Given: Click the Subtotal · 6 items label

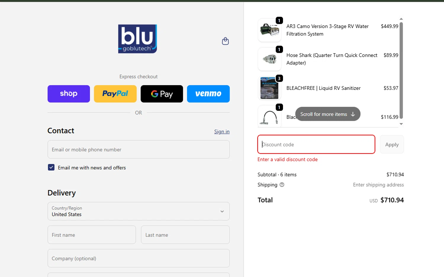Looking at the screenshot, I should click(x=277, y=174).
